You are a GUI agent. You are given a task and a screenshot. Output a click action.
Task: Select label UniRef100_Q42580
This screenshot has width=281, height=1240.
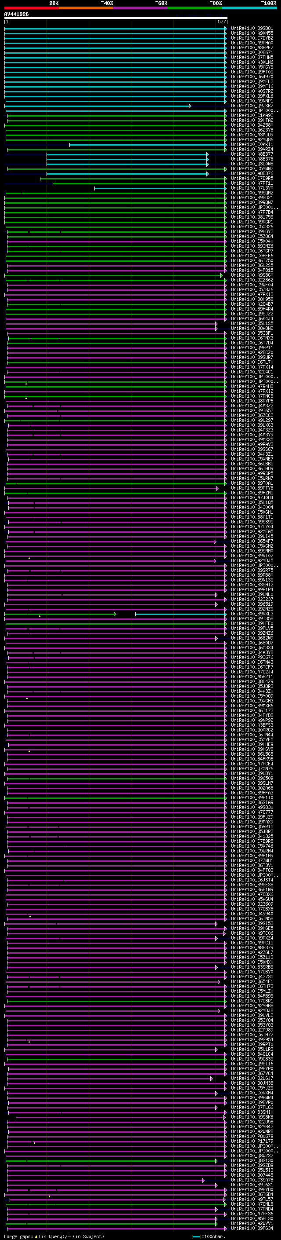click(x=252, y=125)
